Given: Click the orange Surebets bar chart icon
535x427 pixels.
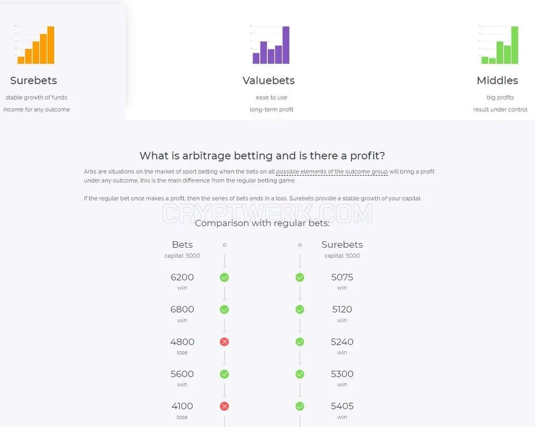Looking at the screenshot, I should pos(35,44).
